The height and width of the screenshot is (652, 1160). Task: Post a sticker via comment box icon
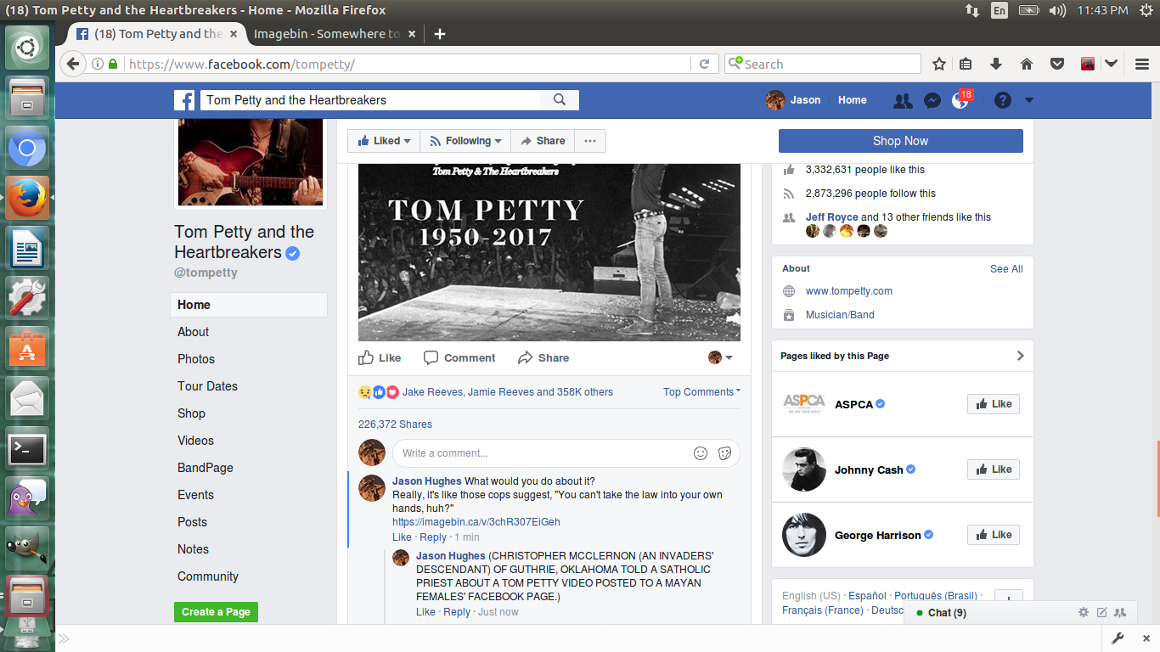coord(724,453)
